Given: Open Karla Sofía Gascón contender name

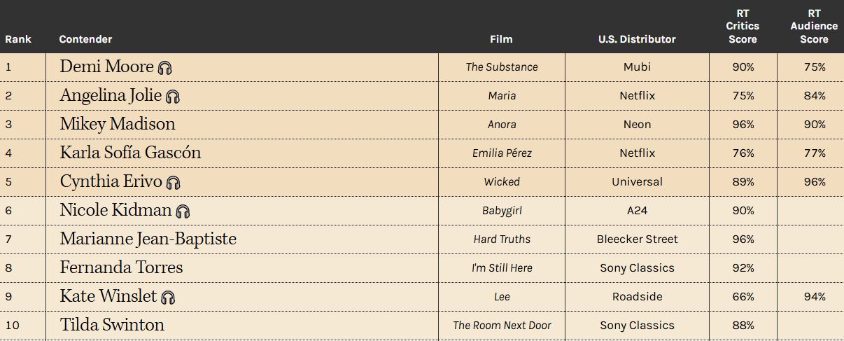Looking at the screenshot, I should pyautogui.click(x=130, y=153).
